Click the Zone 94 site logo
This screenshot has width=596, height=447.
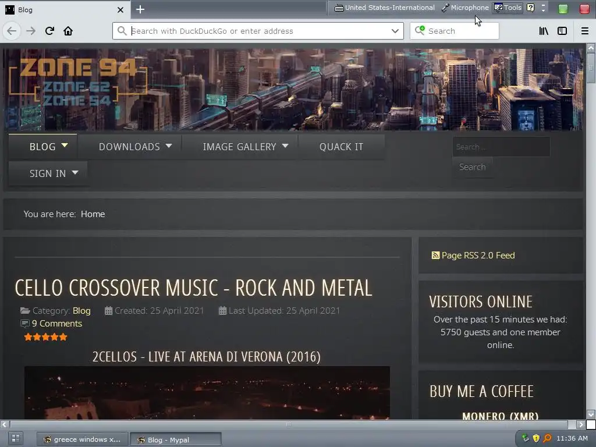(x=78, y=81)
